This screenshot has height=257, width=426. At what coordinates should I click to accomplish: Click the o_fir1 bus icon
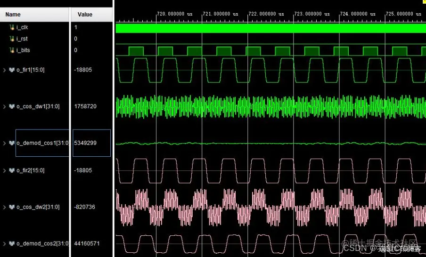12,70
